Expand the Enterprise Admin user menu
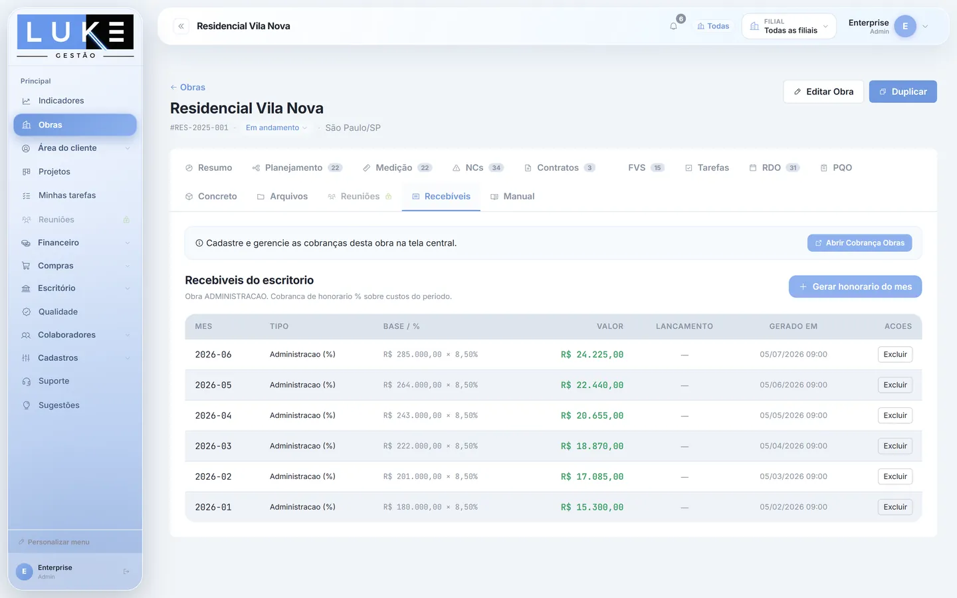 (889, 26)
